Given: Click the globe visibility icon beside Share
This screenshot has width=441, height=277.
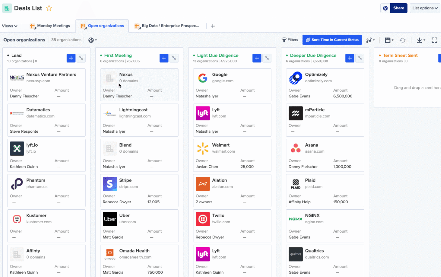Looking at the screenshot, I should click(385, 8).
